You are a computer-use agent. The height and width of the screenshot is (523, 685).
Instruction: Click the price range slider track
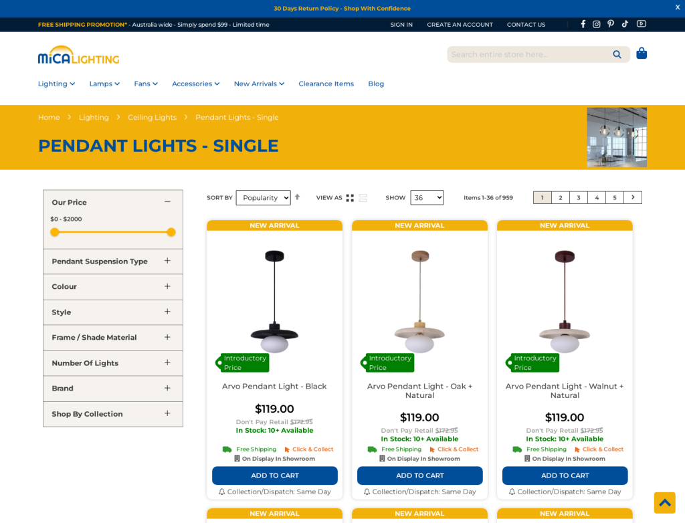tap(112, 232)
